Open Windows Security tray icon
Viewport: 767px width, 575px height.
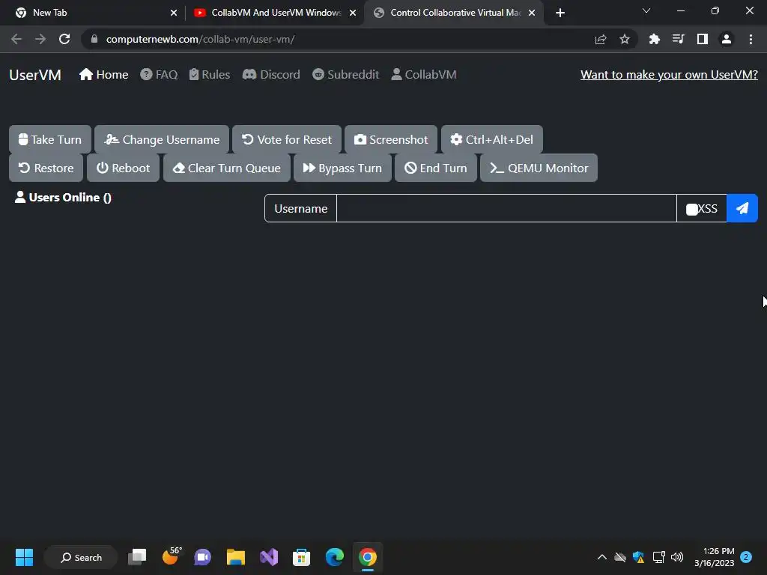(638, 557)
